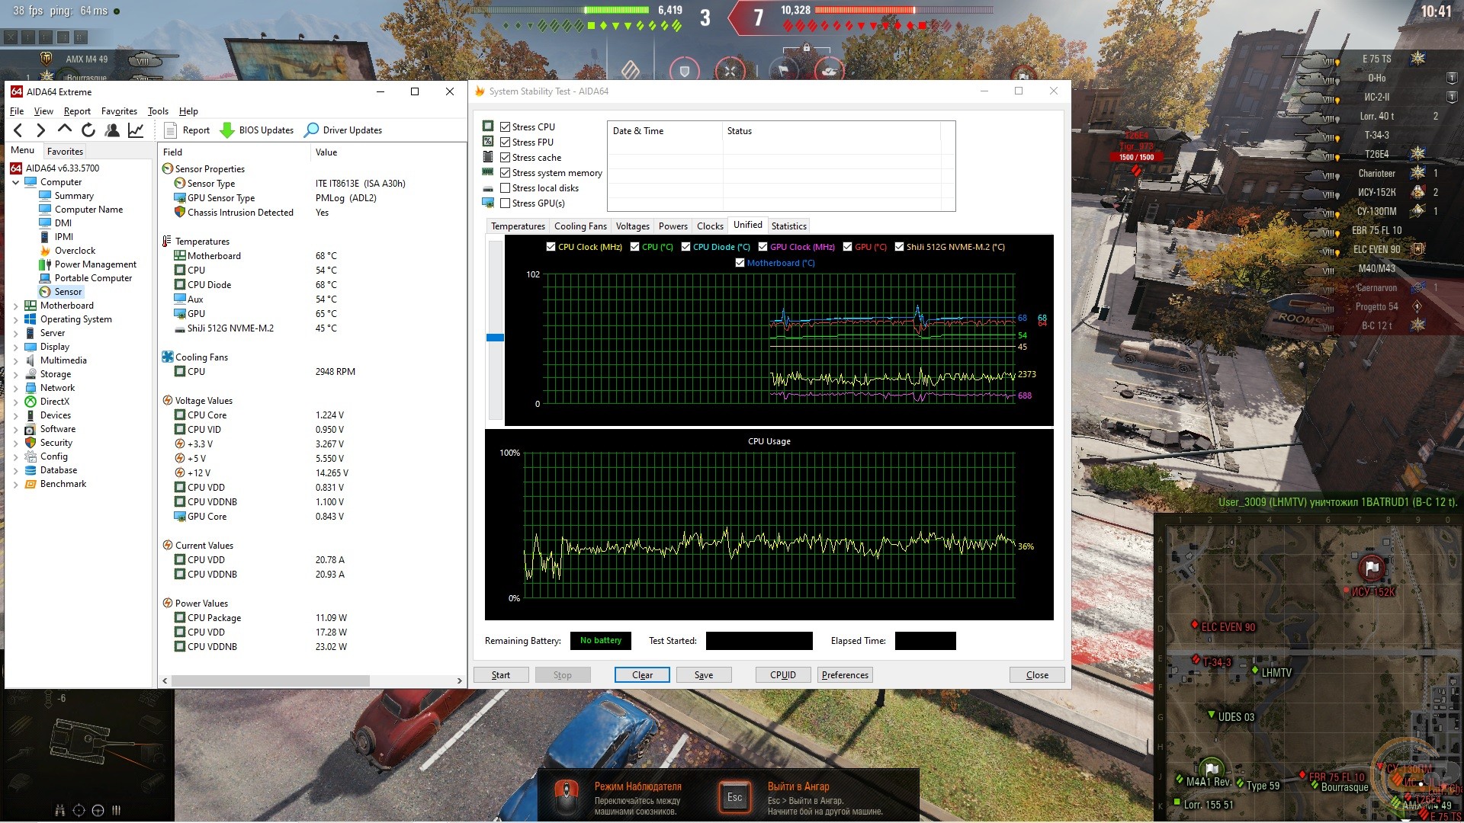
Task: Click the horizontal scrollbar in sensor list
Action: coord(271,680)
